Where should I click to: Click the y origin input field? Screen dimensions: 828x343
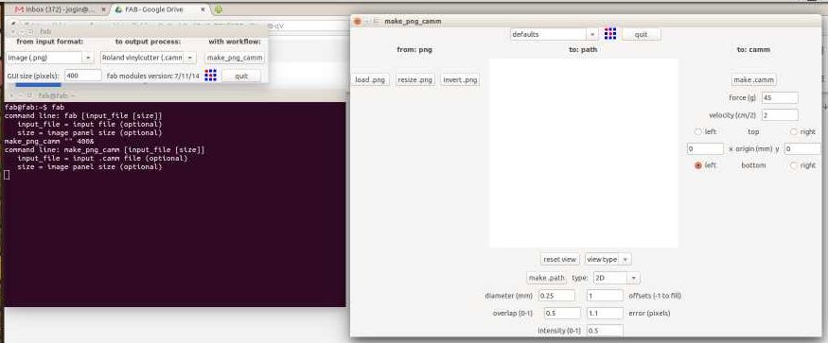click(x=802, y=148)
